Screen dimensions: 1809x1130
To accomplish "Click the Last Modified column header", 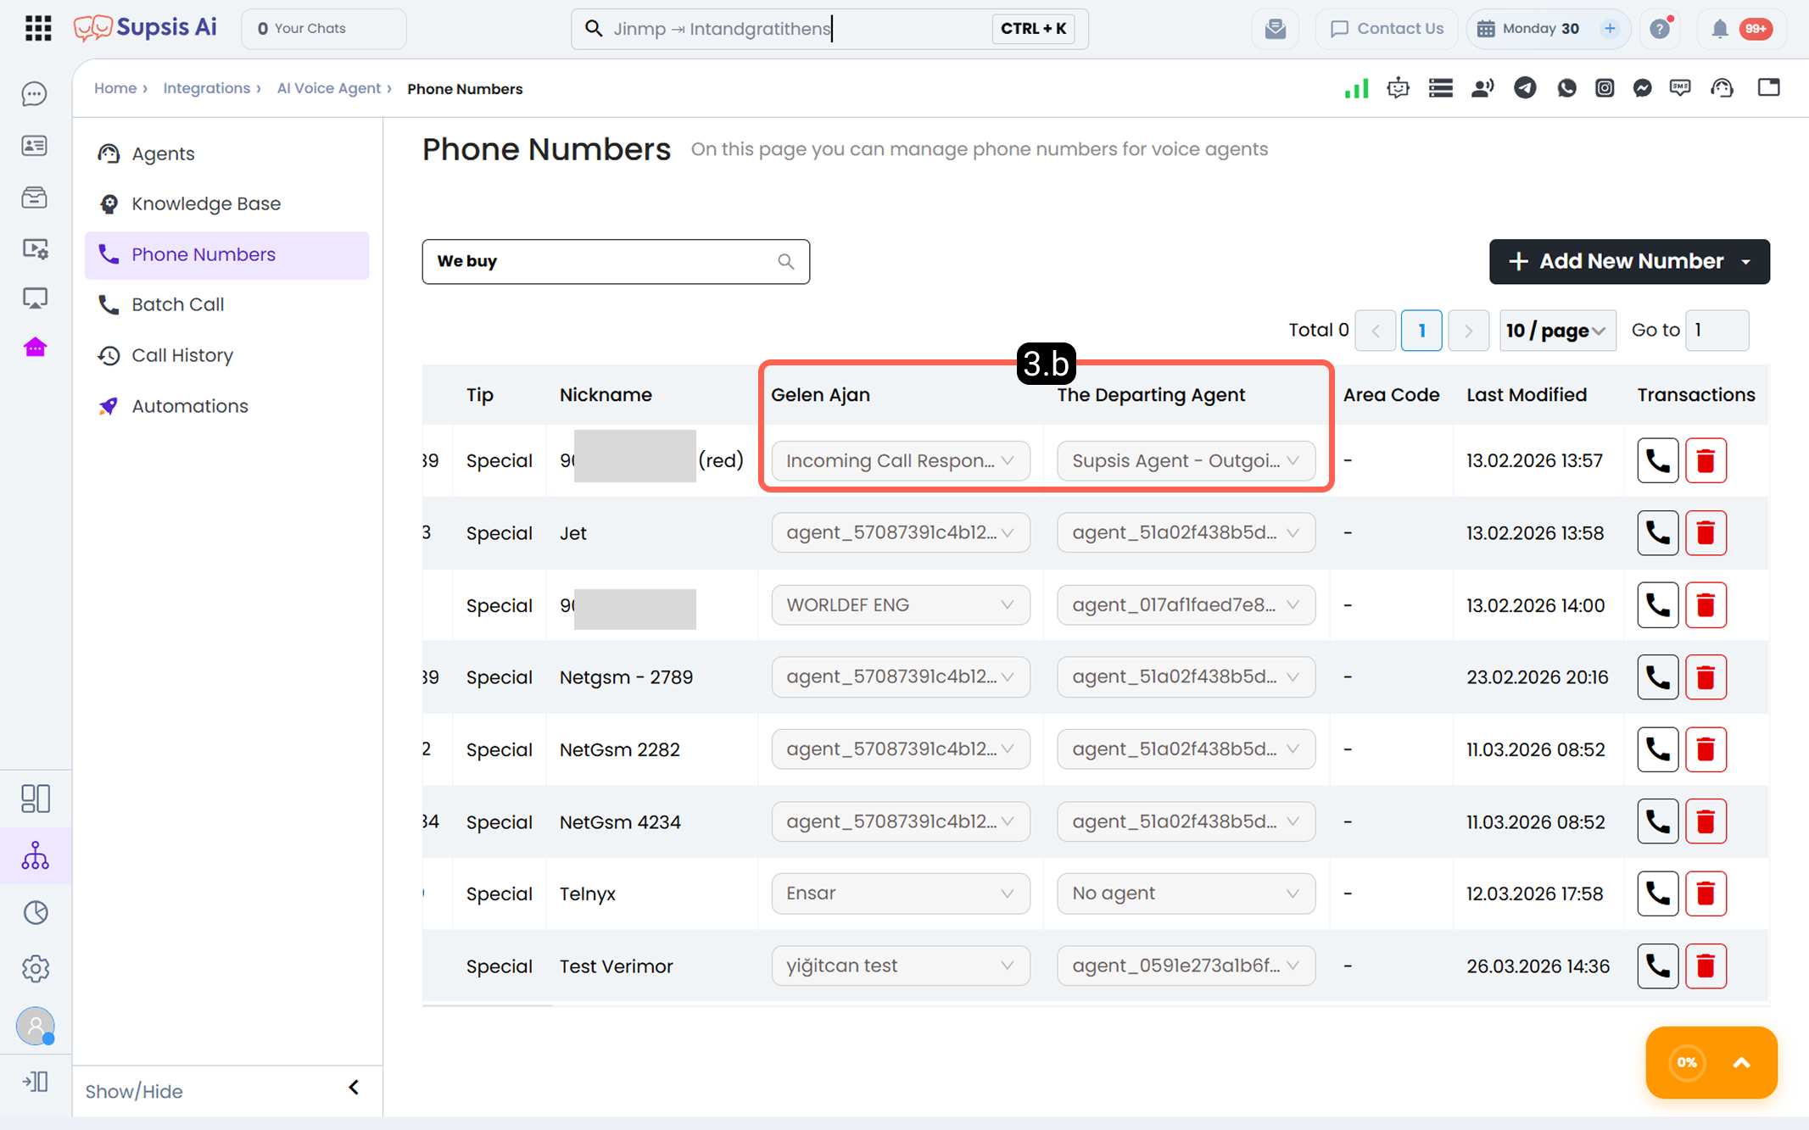I will click(1527, 395).
